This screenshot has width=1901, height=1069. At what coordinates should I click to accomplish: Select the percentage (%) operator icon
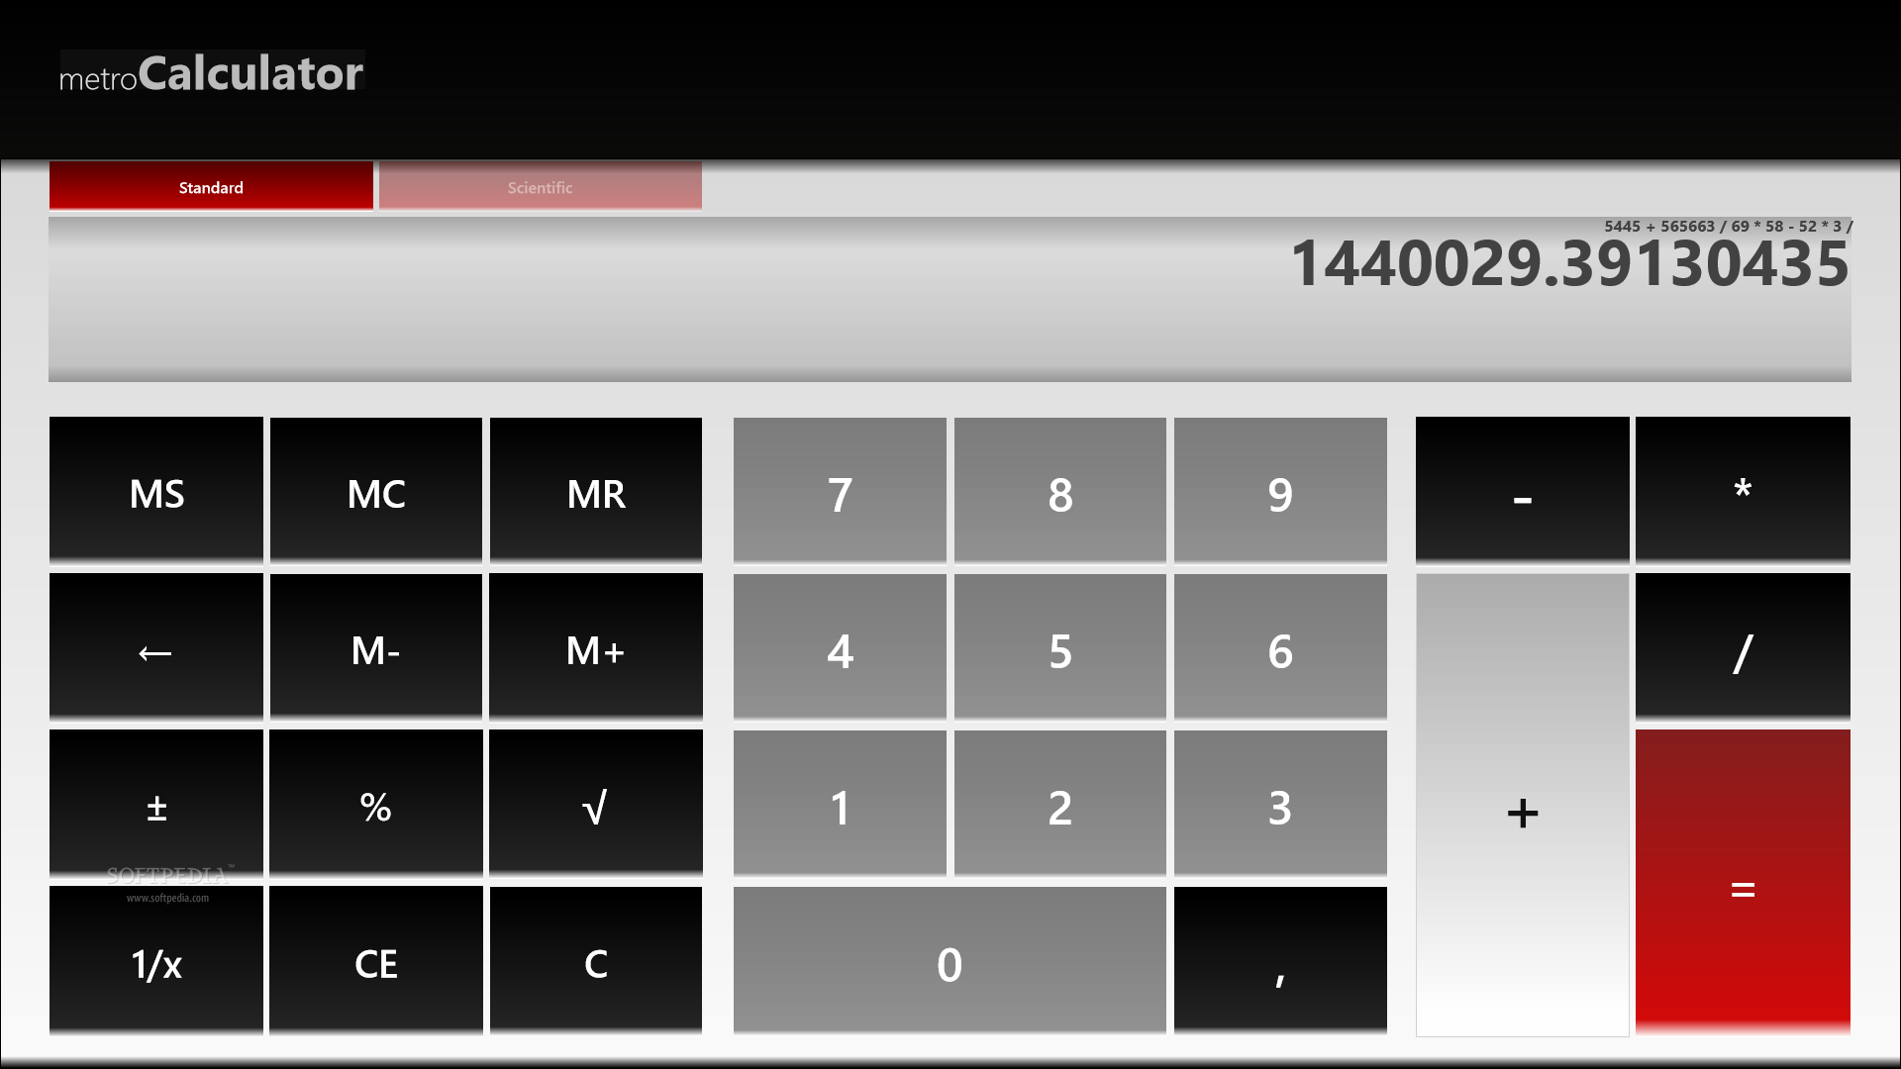tap(377, 806)
